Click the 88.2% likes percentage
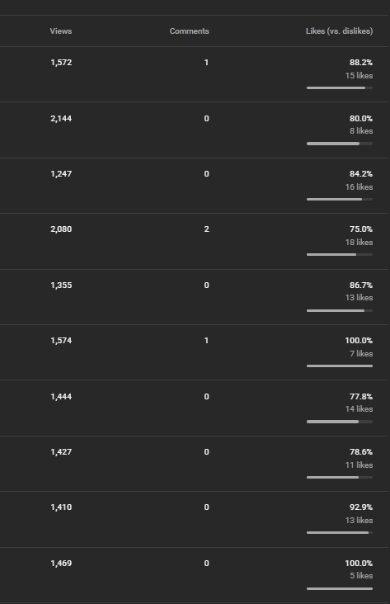The image size is (390, 604). [361, 63]
